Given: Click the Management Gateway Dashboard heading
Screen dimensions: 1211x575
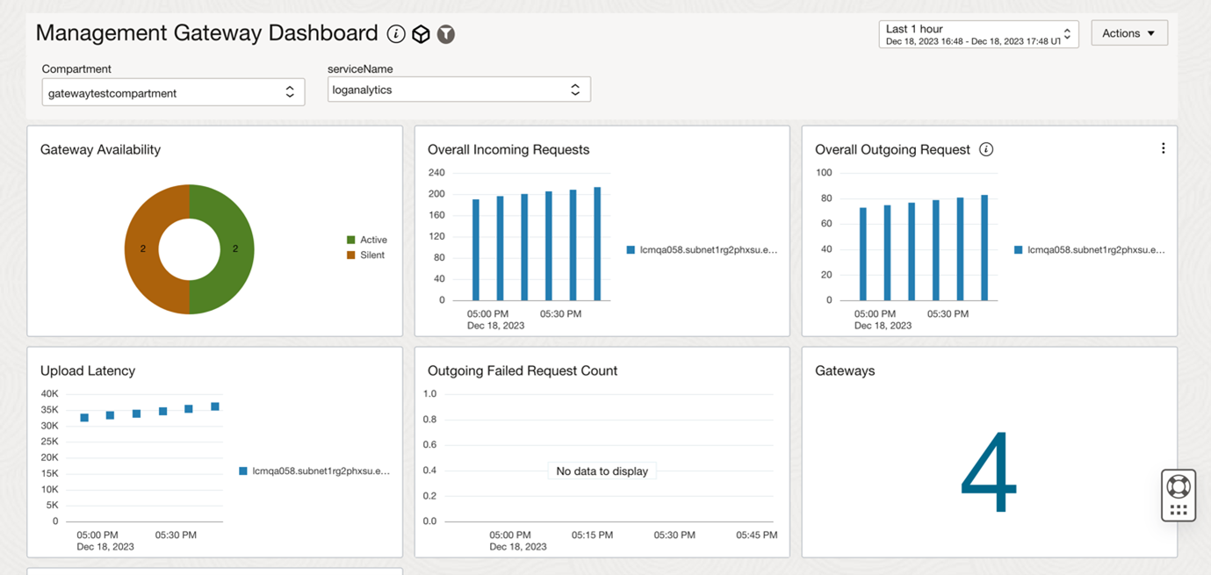Looking at the screenshot, I should click(207, 33).
